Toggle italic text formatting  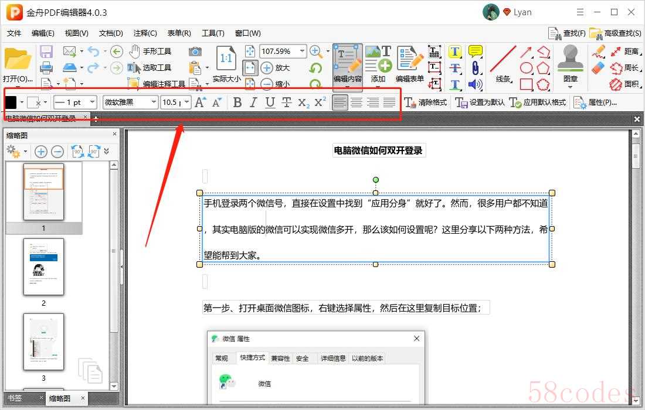(x=253, y=102)
